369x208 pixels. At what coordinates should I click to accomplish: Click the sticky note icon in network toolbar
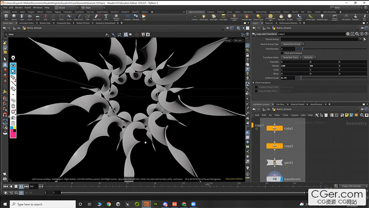coord(347,115)
